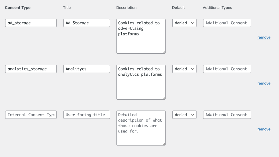Open Default dropdown for ad_storage row
The image size is (279, 157).
point(184,23)
